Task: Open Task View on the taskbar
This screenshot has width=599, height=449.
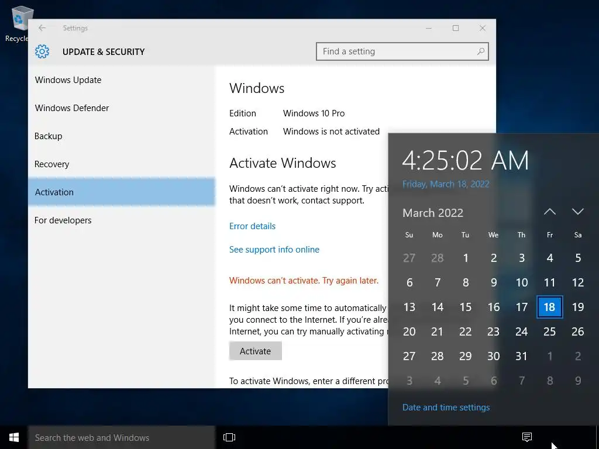Action: pyautogui.click(x=229, y=437)
